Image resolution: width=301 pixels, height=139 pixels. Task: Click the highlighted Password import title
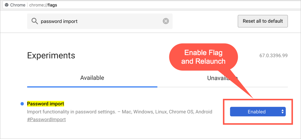pos(46,104)
